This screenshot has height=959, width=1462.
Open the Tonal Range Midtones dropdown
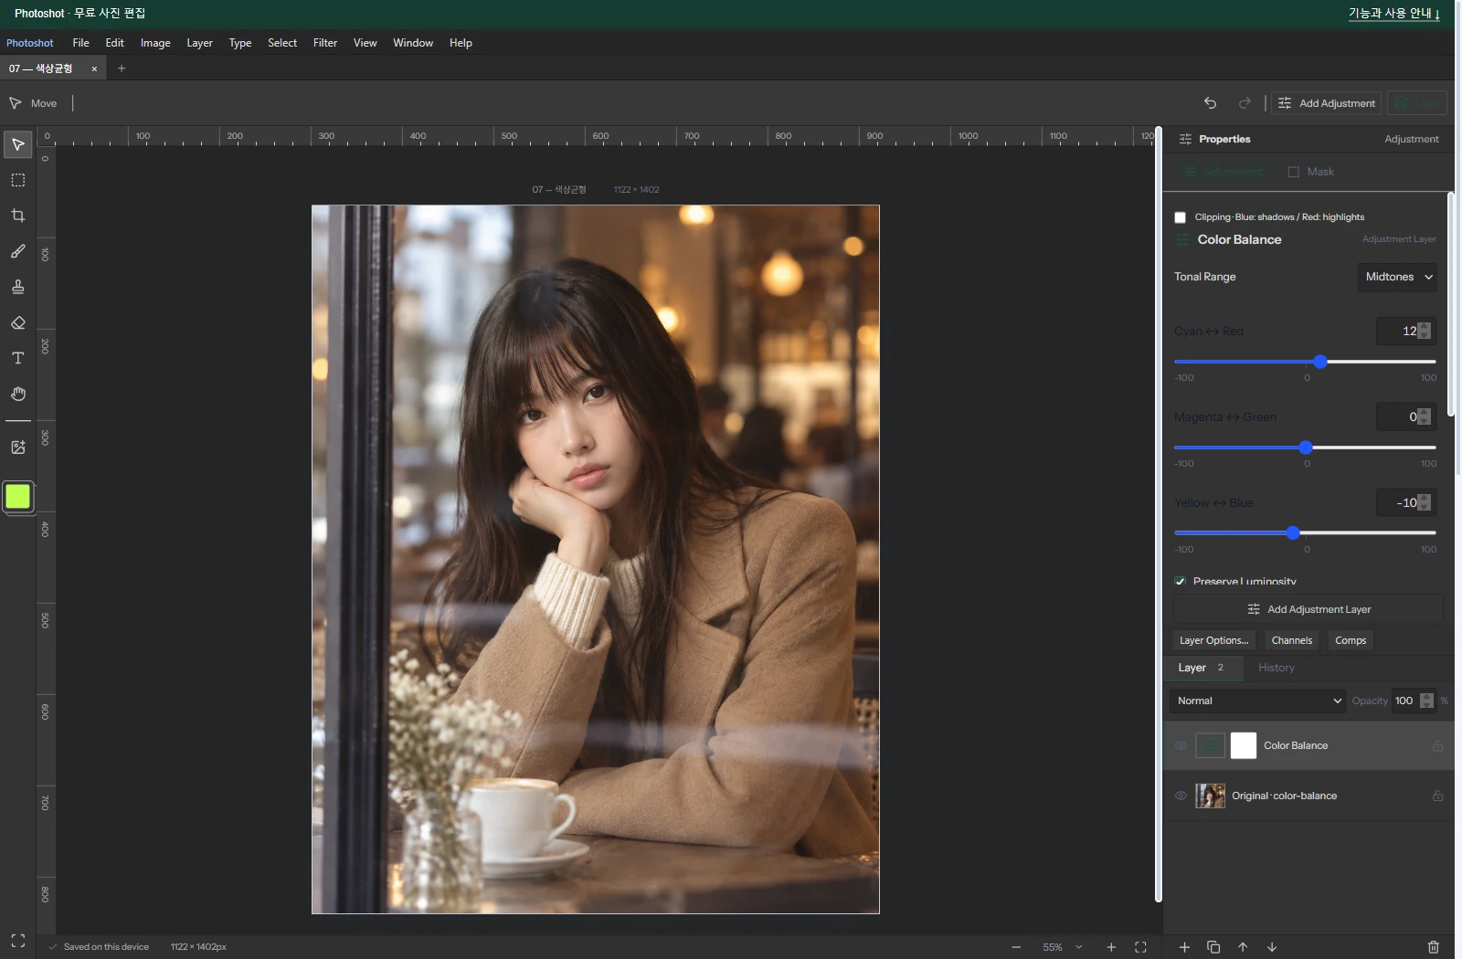click(1397, 277)
